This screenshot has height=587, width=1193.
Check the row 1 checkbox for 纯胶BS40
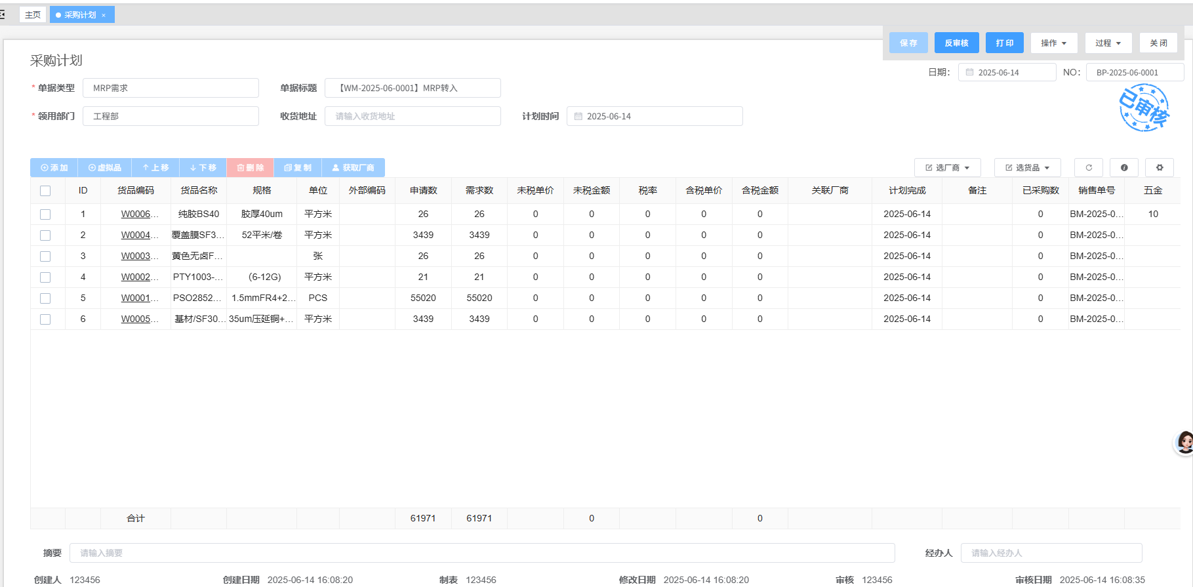pos(45,214)
